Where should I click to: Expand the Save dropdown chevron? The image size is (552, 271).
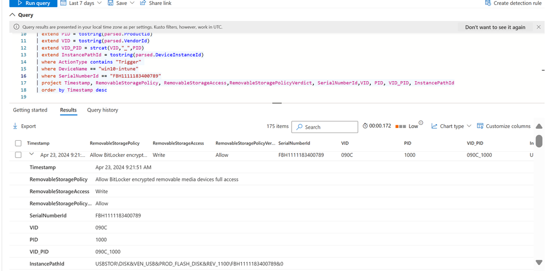132,3
